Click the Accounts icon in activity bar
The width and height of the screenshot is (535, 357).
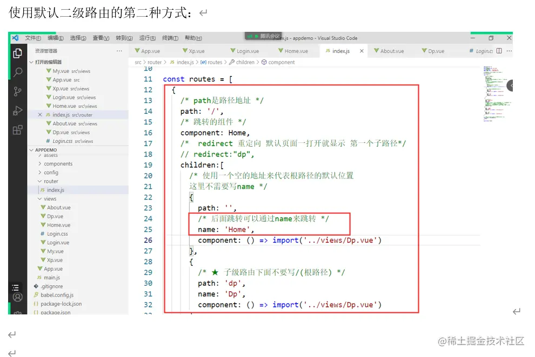click(x=17, y=297)
